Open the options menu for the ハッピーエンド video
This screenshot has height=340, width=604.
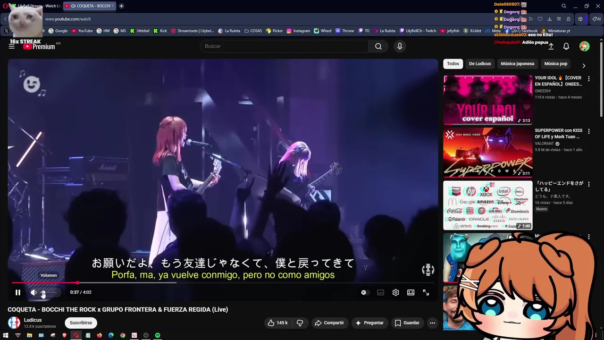[x=588, y=184]
